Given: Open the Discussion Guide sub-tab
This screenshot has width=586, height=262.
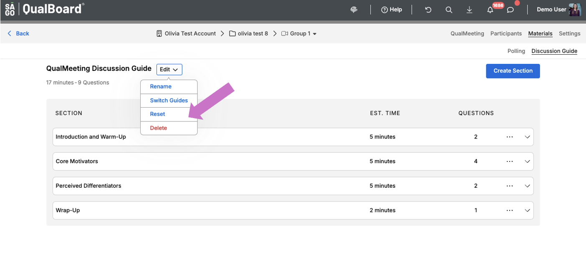Looking at the screenshot, I should click(x=554, y=51).
